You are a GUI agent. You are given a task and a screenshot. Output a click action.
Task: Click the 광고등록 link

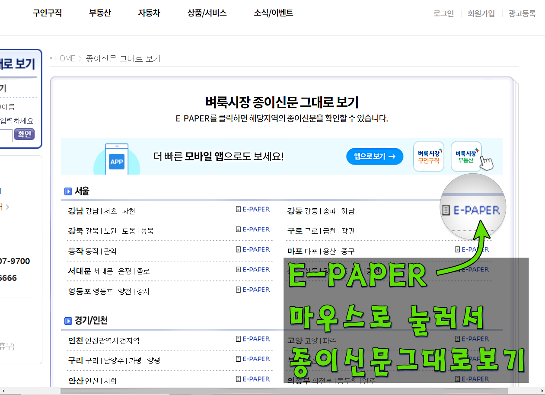[x=522, y=13]
